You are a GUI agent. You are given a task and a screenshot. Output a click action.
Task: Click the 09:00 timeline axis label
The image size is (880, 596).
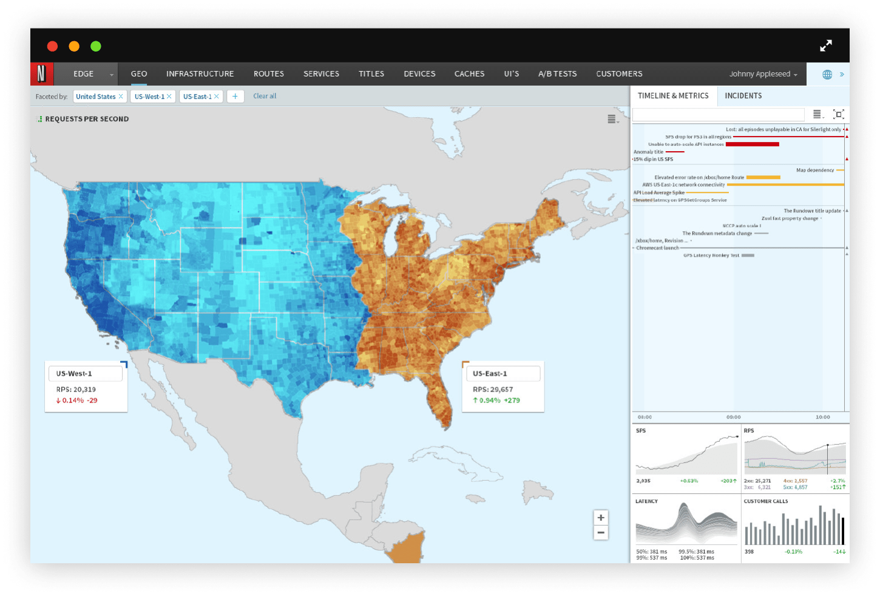tap(733, 418)
